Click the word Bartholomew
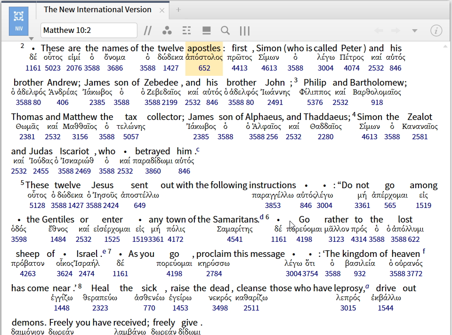452x335 pixels. pos(378,83)
